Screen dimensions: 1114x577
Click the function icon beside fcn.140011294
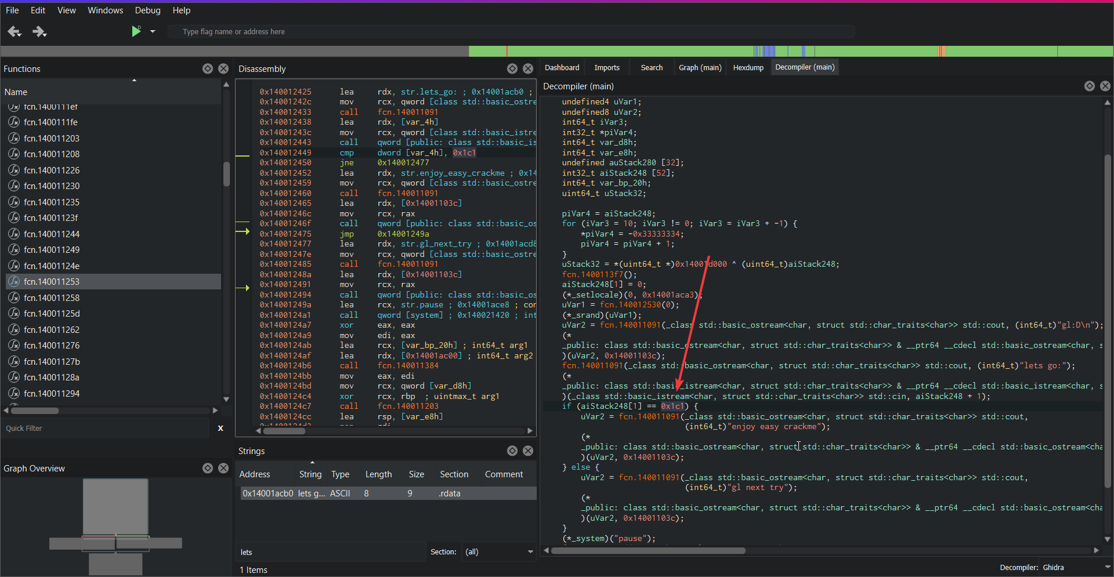point(13,393)
